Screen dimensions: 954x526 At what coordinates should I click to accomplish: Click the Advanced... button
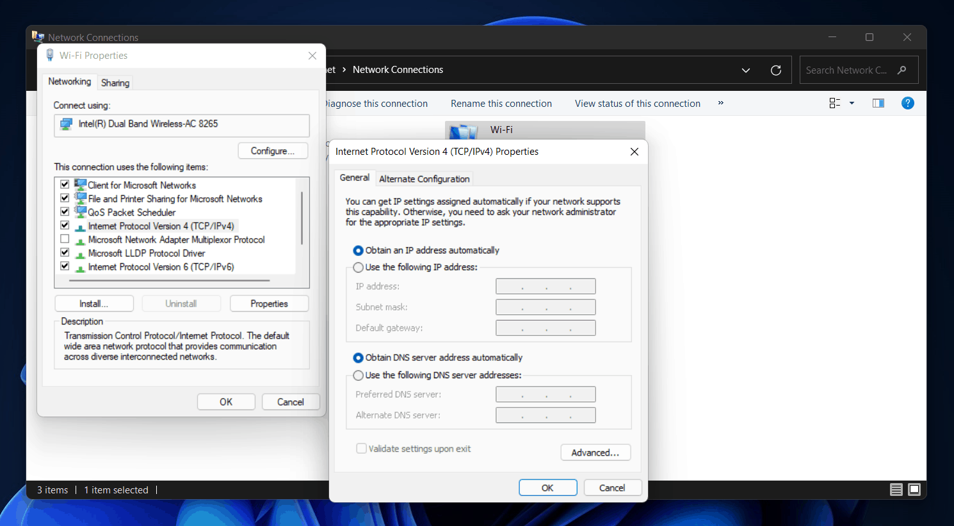coord(595,452)
